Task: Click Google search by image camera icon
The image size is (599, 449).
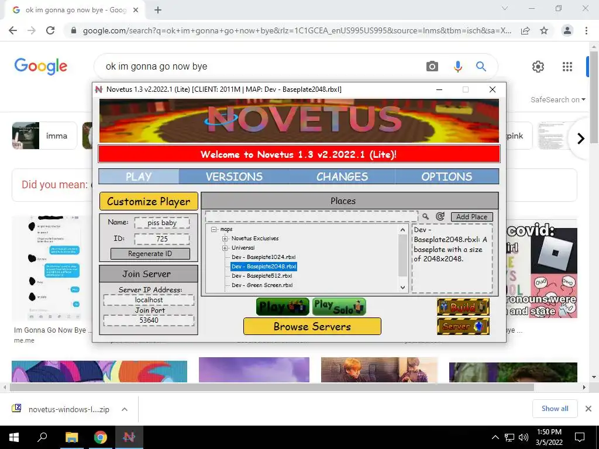Action: [x=432, y=67]
